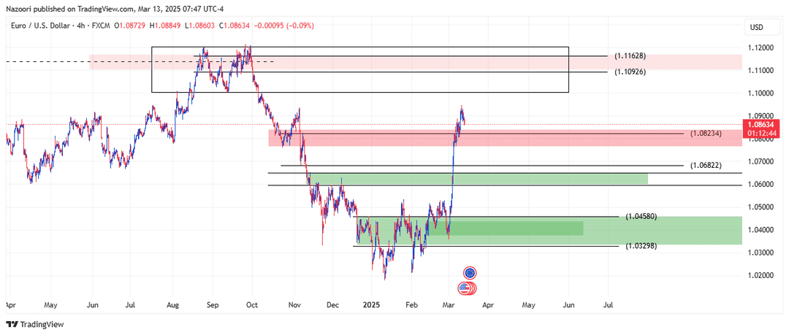This screenshot has width=789, height=335.
Task: Click the 2025 label on time axis
Action: (371, 305)
